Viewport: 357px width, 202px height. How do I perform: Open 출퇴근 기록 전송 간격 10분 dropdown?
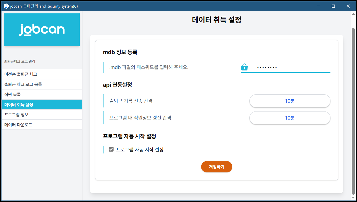pos(290,101)
